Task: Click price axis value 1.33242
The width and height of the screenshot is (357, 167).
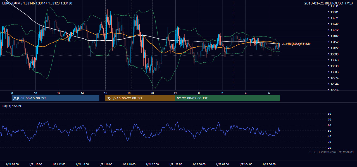Action: tap(333, 24)
